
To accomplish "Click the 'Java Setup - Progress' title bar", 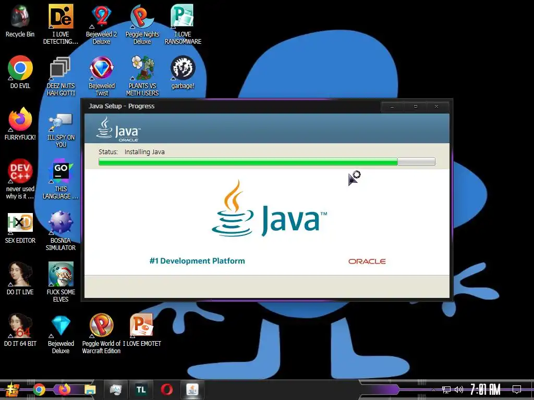I will point(232,106).
